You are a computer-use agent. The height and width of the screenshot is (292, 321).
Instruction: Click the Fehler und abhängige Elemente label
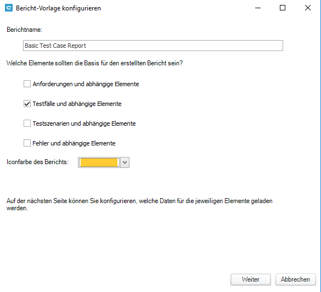pos(74,143)
